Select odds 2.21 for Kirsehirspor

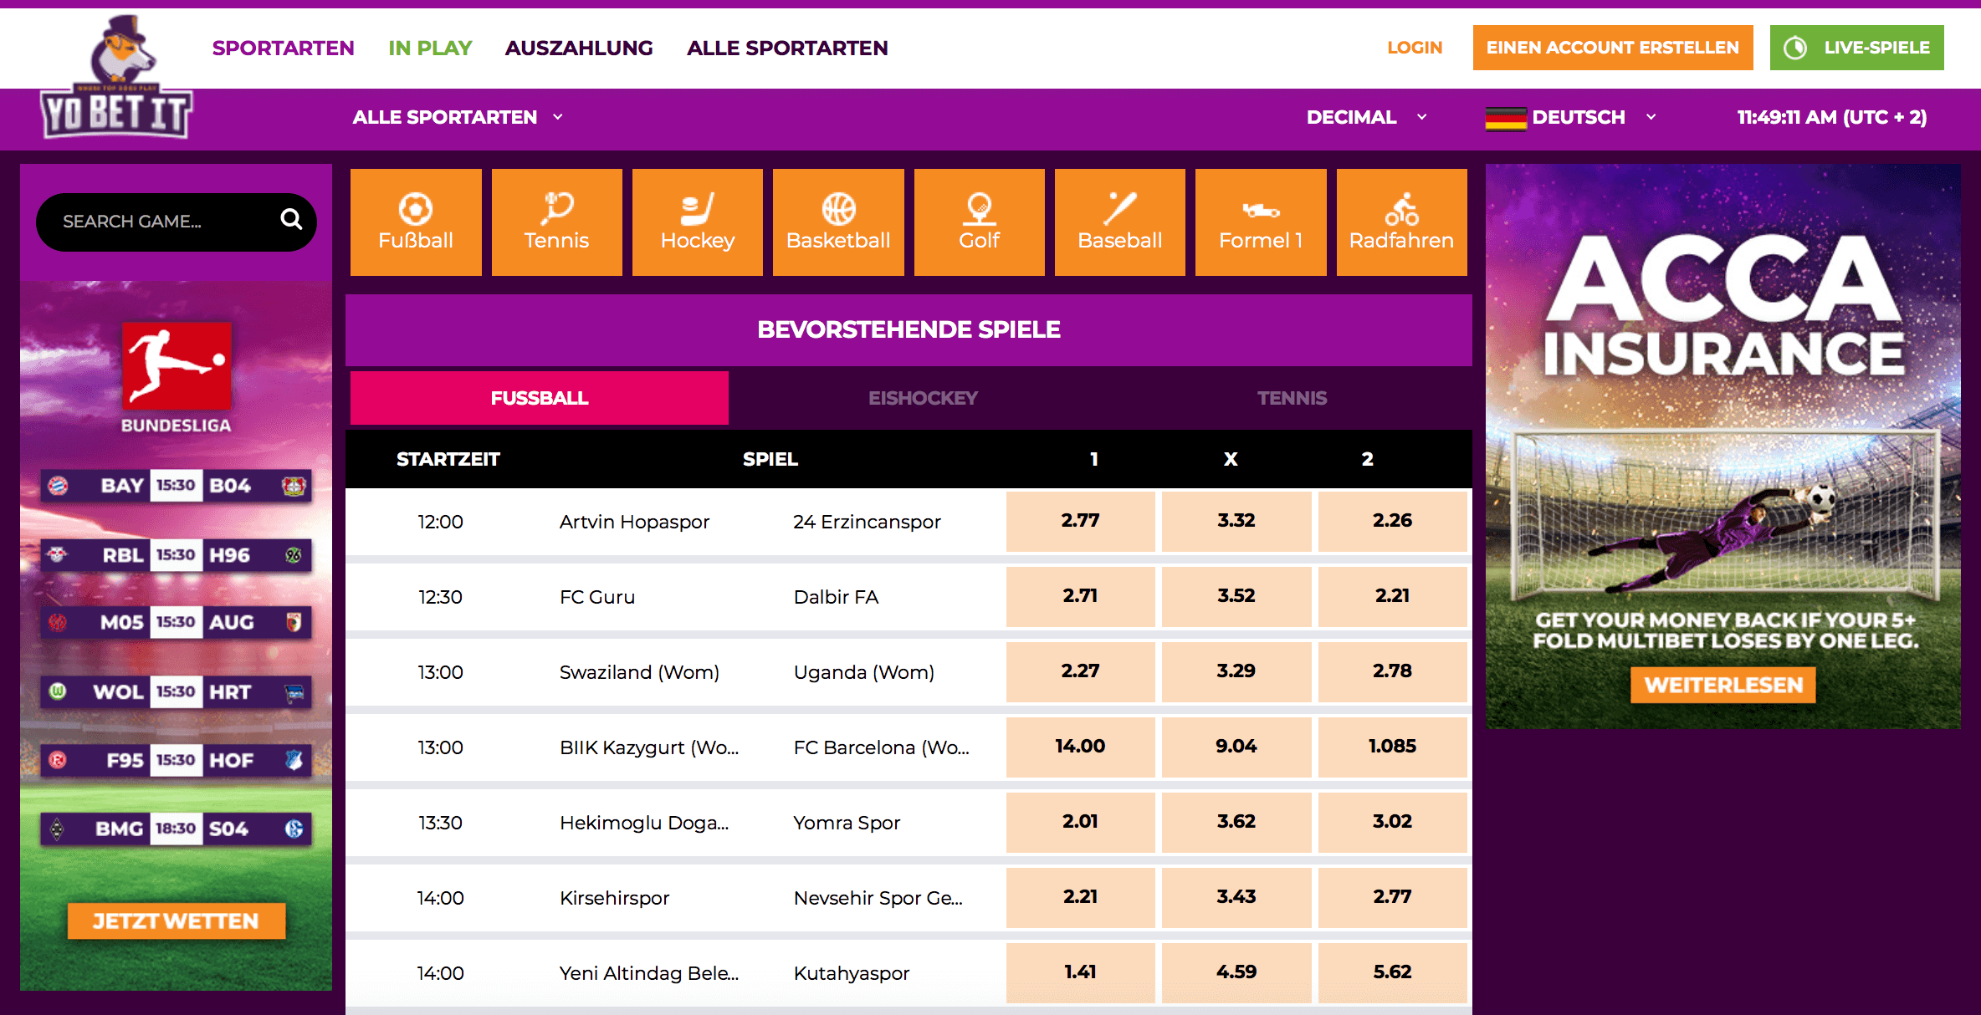click(x=1081, y=897)
